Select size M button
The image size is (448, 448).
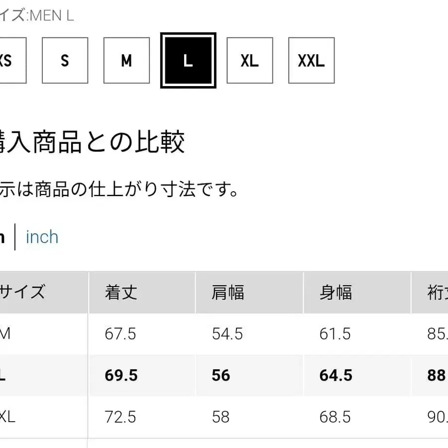coord(126,61)
